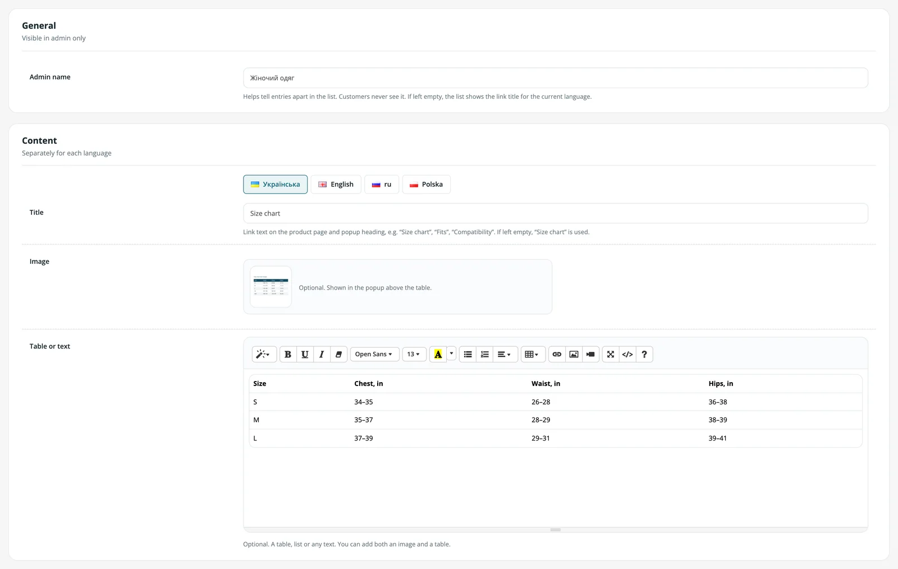Expand the text color options arrow

451,354
